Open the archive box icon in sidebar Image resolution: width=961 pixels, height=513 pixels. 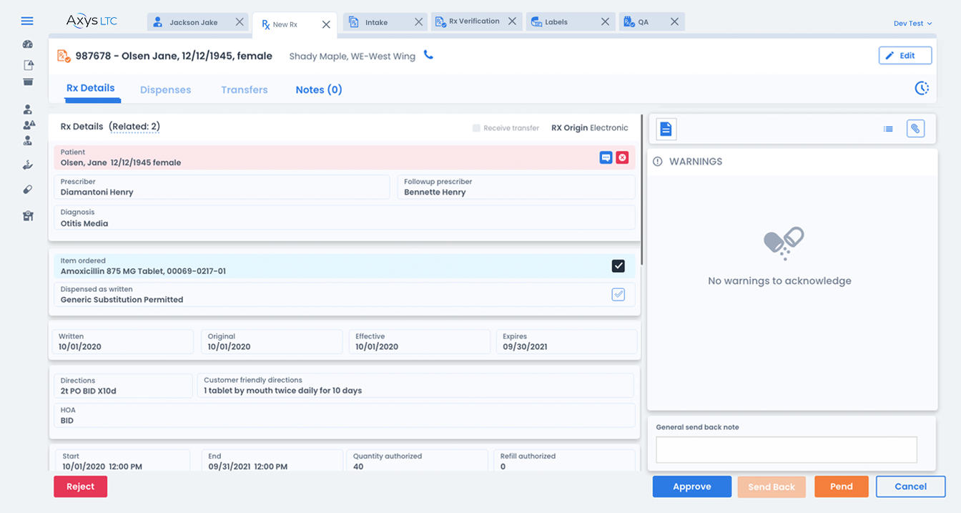[28, 82]
